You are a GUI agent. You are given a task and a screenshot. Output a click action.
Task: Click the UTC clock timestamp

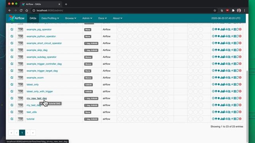(x=226, y=18)
